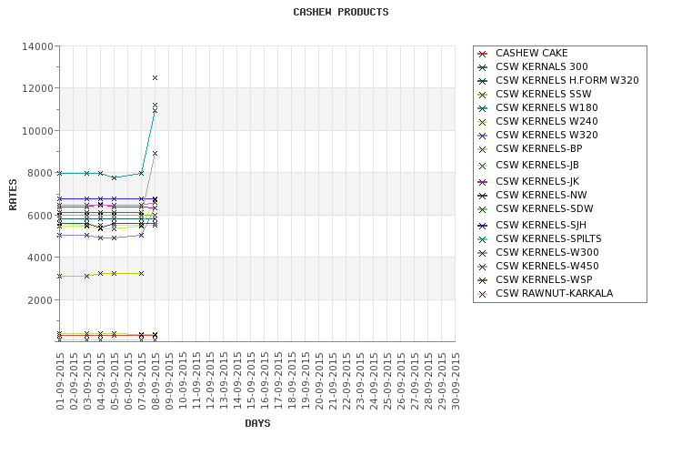Screen dimensions: 682x455
Task: Click the last SSW yellow point near 3200
Action: pos(141,273)
